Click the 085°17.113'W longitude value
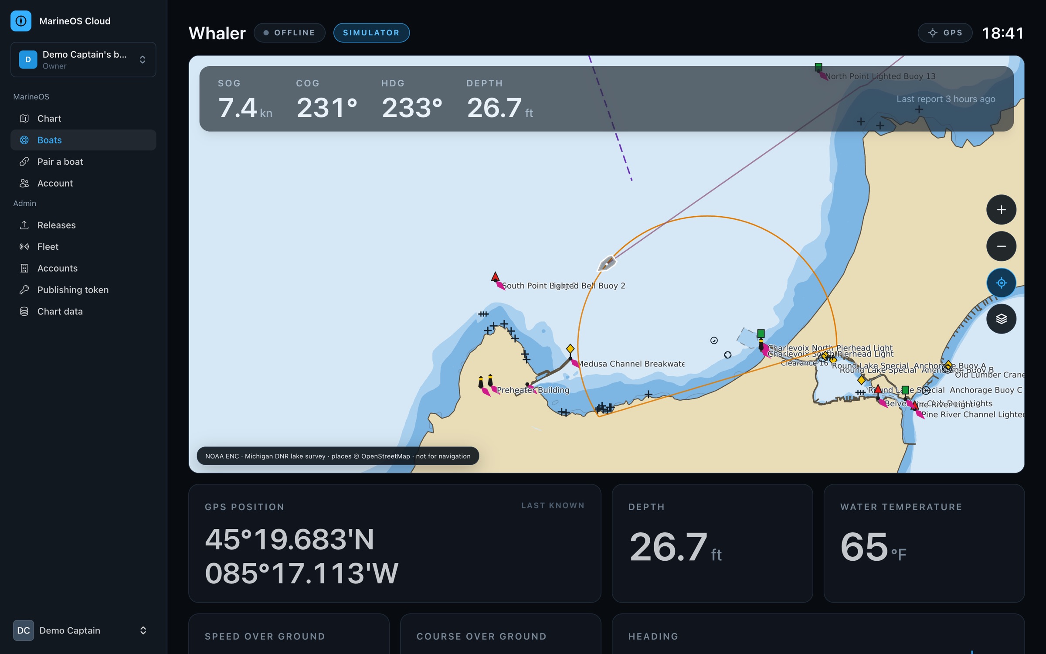Screen dimensions: 1046x654 pos(302,573)
